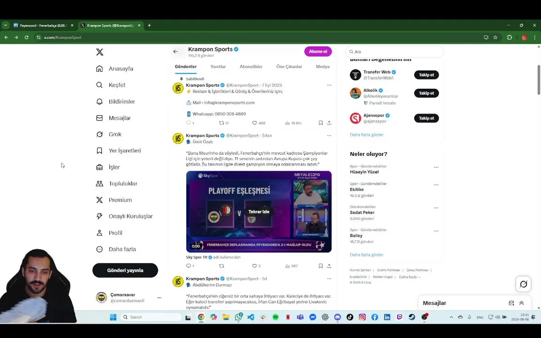The image size is (541, 338).
Task: Open browser tab list dropdown
Action: pos(6,25)
